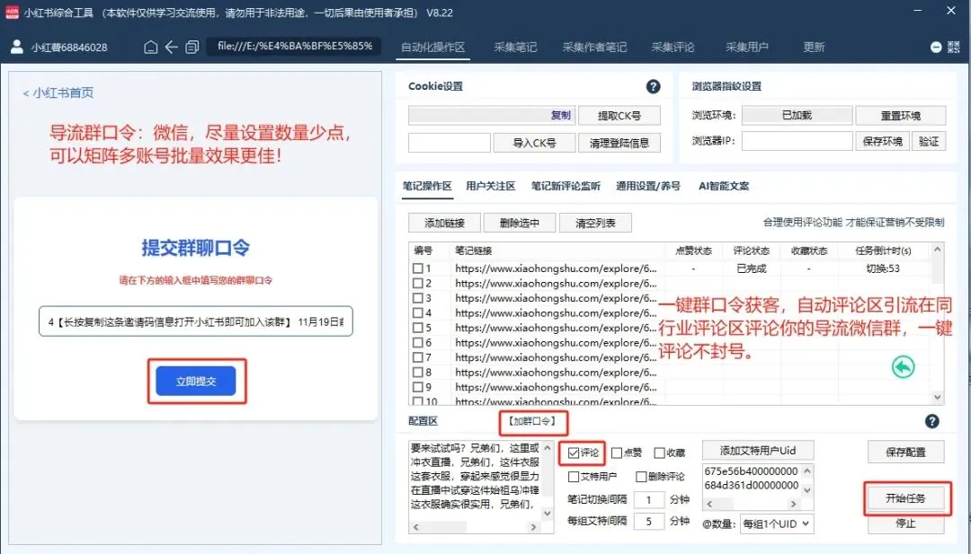The width and height of the screenshot is (971, 554).
Task: Click the copy pages icon beside back arrow
Action: pyautogui.click(x=192, y=47)
